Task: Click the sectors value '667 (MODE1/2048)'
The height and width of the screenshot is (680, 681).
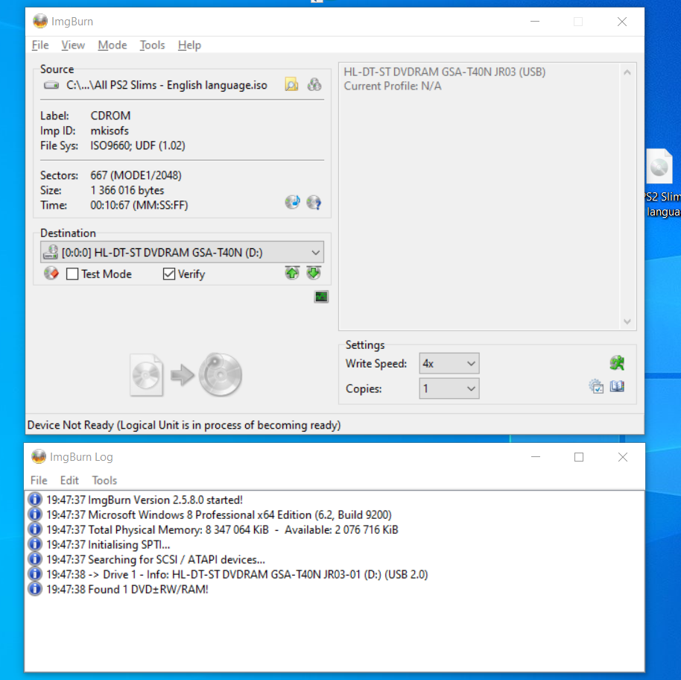Action: pyautogui.click(x=136, y=175)
